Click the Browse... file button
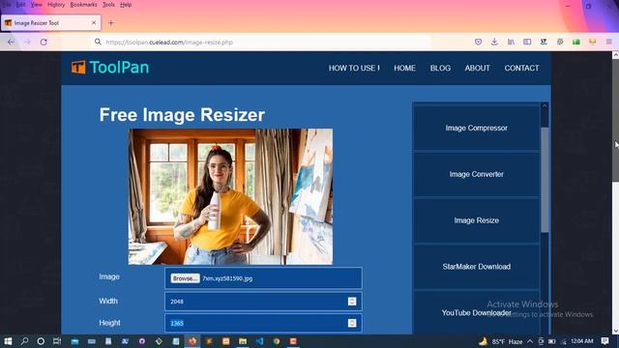 point(185,278)
